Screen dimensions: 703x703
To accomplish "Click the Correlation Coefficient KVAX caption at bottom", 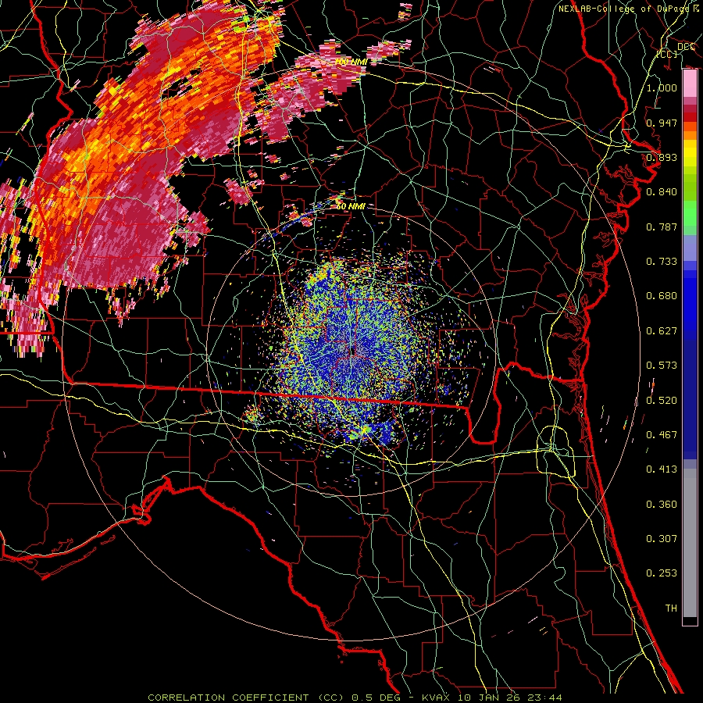I will pos(355,698).
